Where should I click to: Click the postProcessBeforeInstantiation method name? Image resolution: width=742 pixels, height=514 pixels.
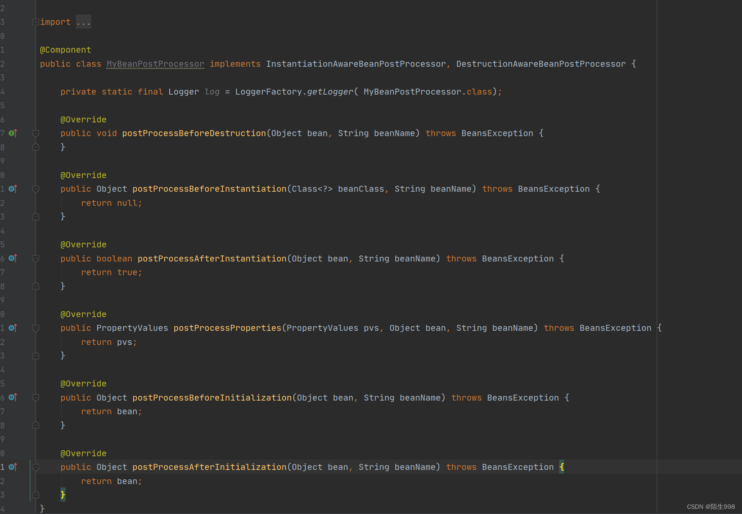[x=209, y=189]
